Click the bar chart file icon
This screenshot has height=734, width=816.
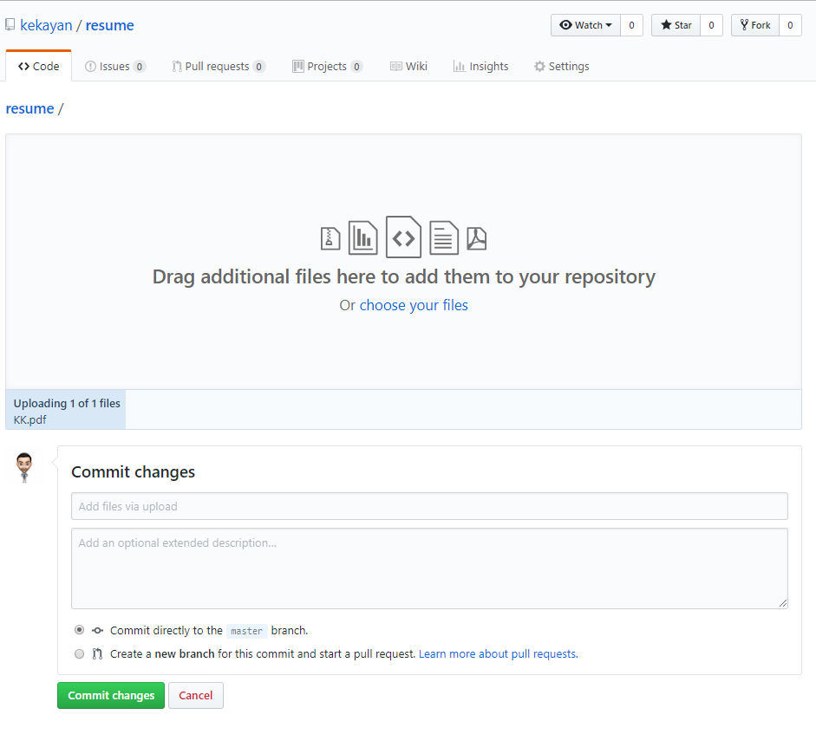pos(362,237)
